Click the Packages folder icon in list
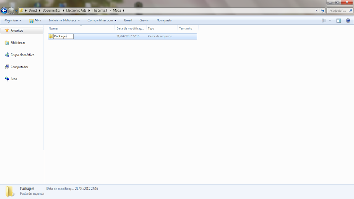 coord(50,36)
